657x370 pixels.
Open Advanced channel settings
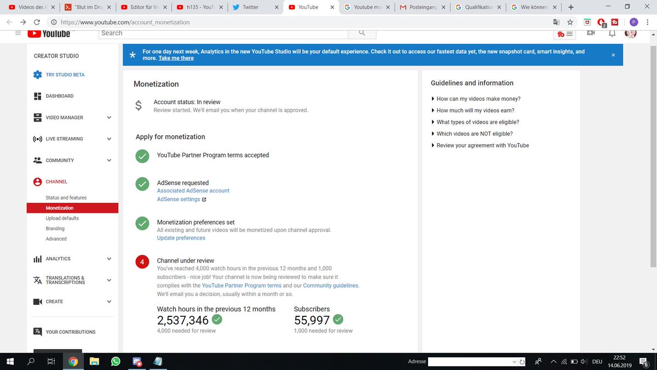[x=56, y=239]
